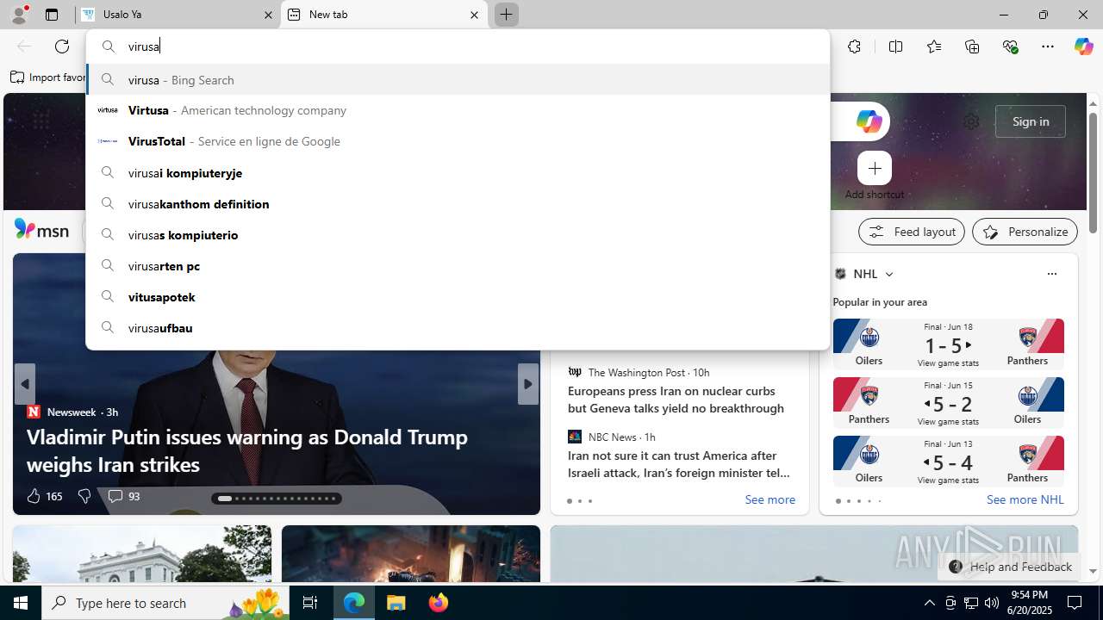
Task: Open the tab actions menu icon
Action: pyautogui.click(x=52, y=15)
